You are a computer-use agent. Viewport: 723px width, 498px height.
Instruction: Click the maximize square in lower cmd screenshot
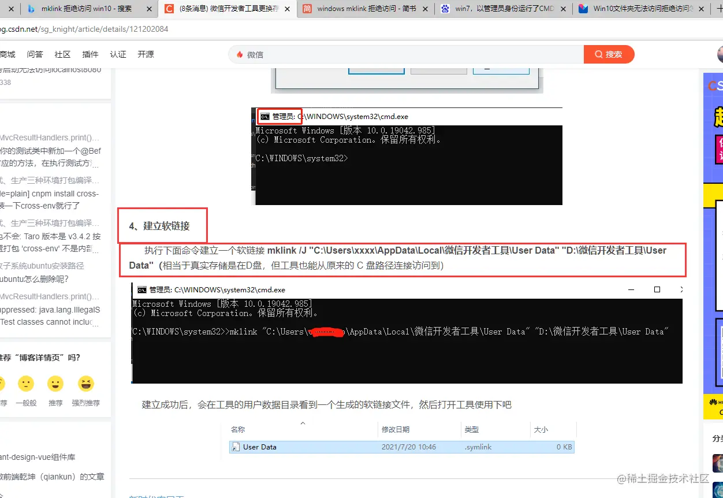point(657,289)
